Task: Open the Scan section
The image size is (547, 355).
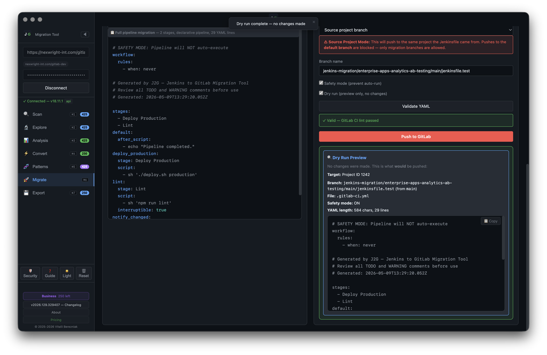Action: click(56, 114)
